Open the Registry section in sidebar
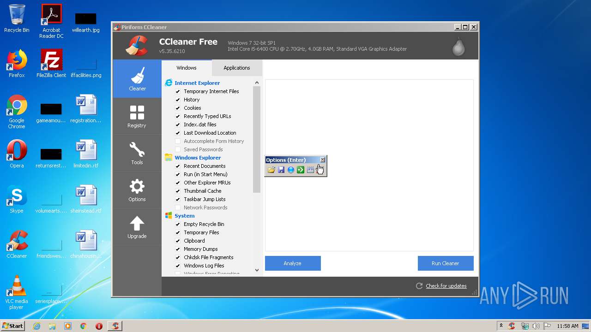 137,116
